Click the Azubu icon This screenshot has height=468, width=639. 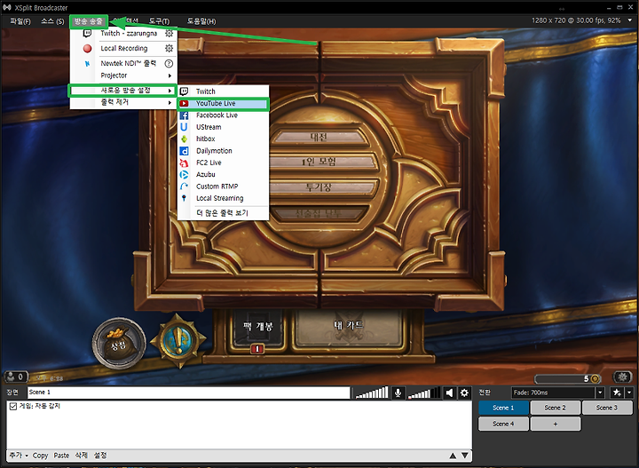click(x=184, y=174)
